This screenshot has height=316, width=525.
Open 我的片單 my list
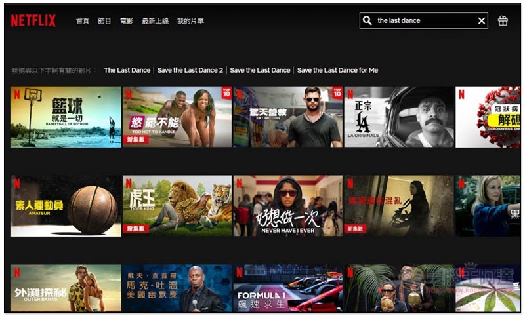click(x=190, y=21)
